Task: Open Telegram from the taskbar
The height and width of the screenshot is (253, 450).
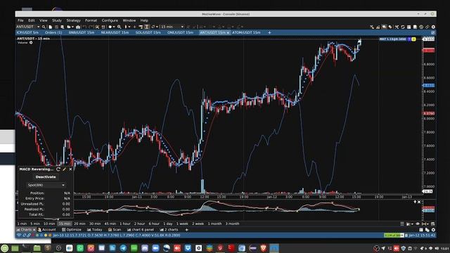Action: (123, 248)
